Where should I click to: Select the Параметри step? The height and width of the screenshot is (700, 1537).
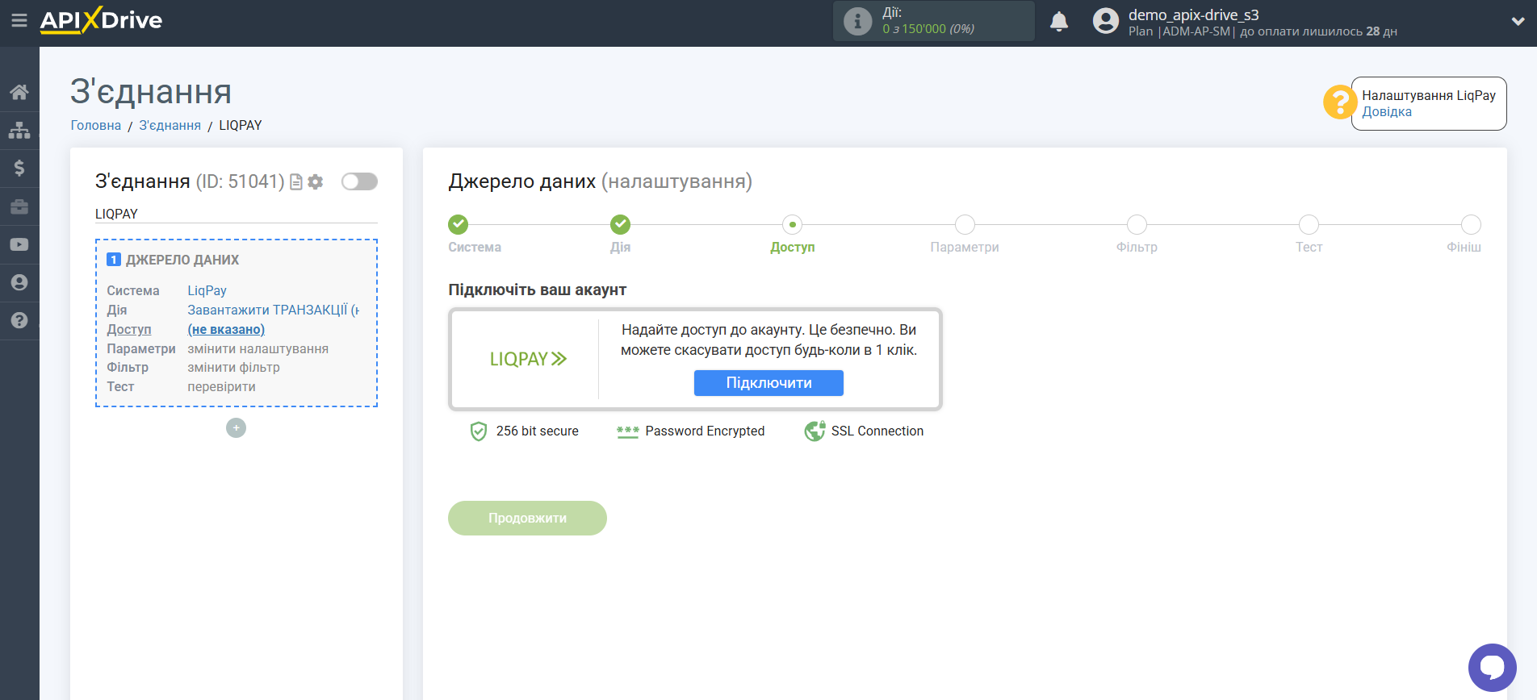(x=965, y=224)
